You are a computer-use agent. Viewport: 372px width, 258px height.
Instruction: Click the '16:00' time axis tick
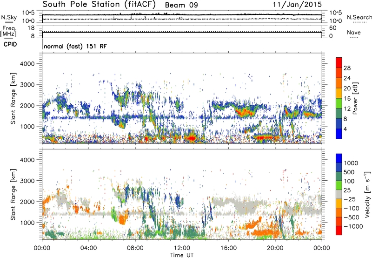click(228, 248)
